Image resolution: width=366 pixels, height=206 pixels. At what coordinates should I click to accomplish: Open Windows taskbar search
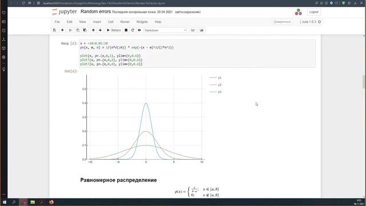pos(14,202)
